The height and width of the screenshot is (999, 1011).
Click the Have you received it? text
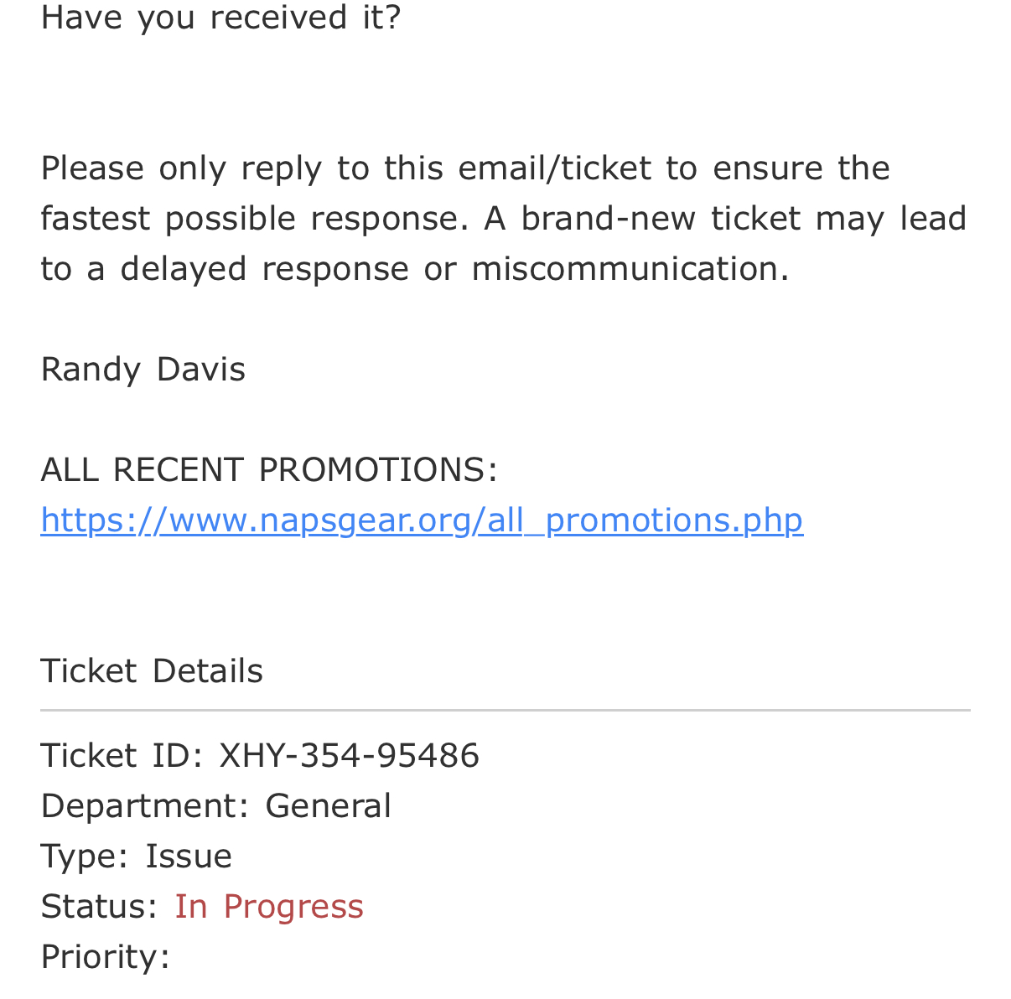pyautogui.click(x=221, y=18)
